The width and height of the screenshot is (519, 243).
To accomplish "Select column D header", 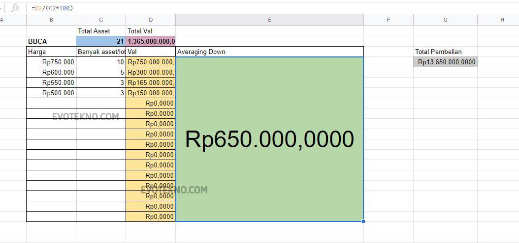I will 151,20.
